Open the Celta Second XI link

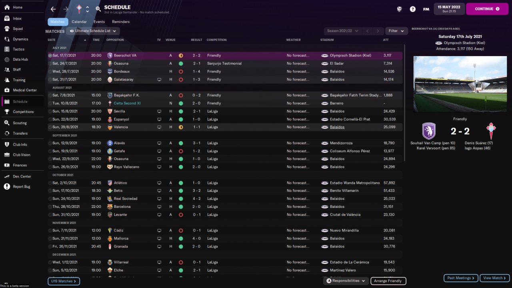tap(127, 103)
